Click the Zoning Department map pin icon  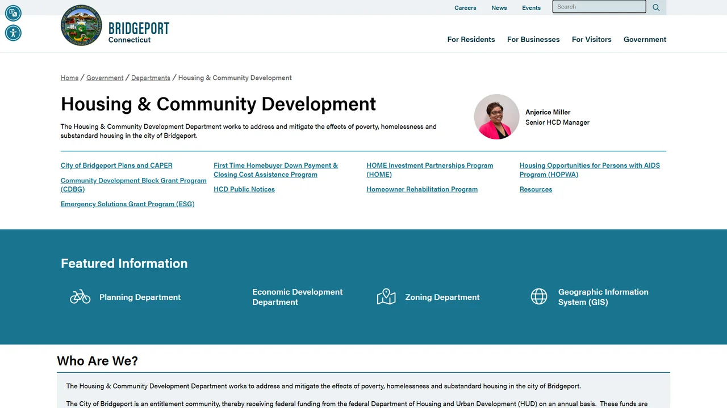(x=386, y=297)
